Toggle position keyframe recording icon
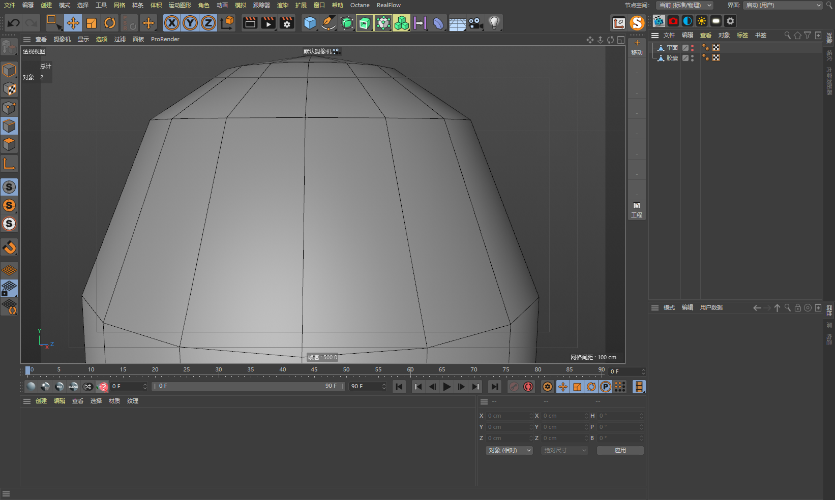Screen dimensions: 835x500 [562, 387]
